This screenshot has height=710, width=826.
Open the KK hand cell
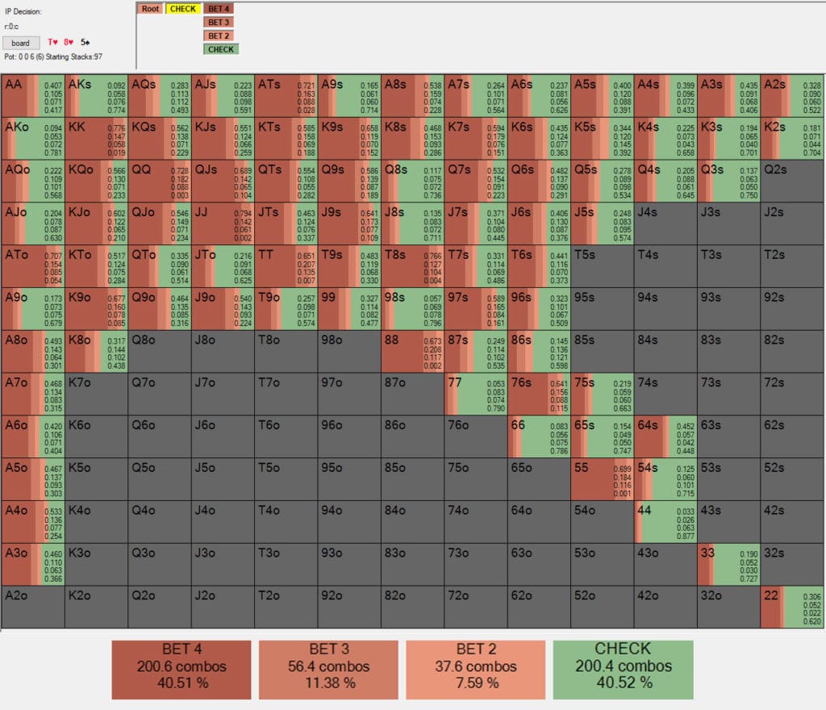[96, 138]
